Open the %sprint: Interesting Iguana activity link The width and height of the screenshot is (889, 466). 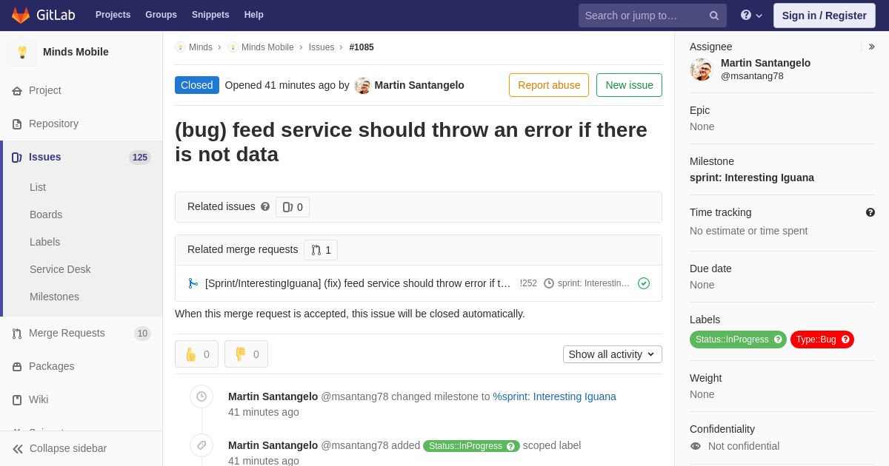pyautogui.click(x=554, y=396)
